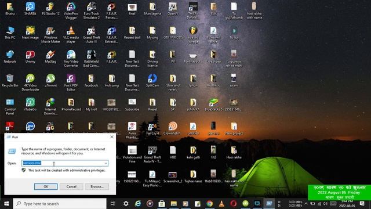
Task: Launch uTorrent desktop shortcut
Action: (50, 81)
